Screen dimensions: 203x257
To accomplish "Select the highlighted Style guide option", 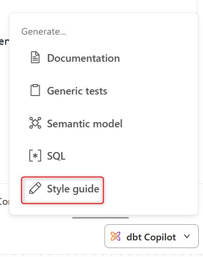I will [62, 190].
